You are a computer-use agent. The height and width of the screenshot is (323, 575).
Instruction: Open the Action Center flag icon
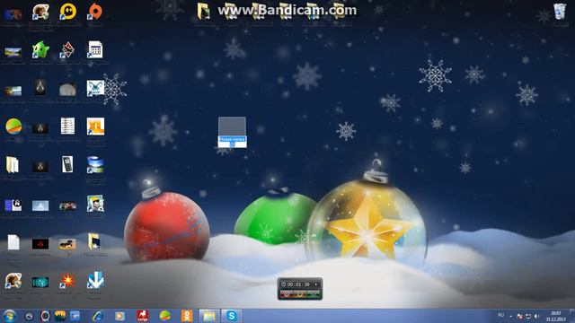pyautogui.click(x=519, y=316)
